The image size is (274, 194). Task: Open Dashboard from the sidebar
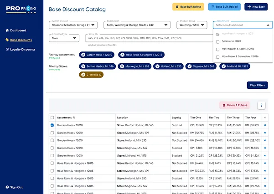click(16, 31)
